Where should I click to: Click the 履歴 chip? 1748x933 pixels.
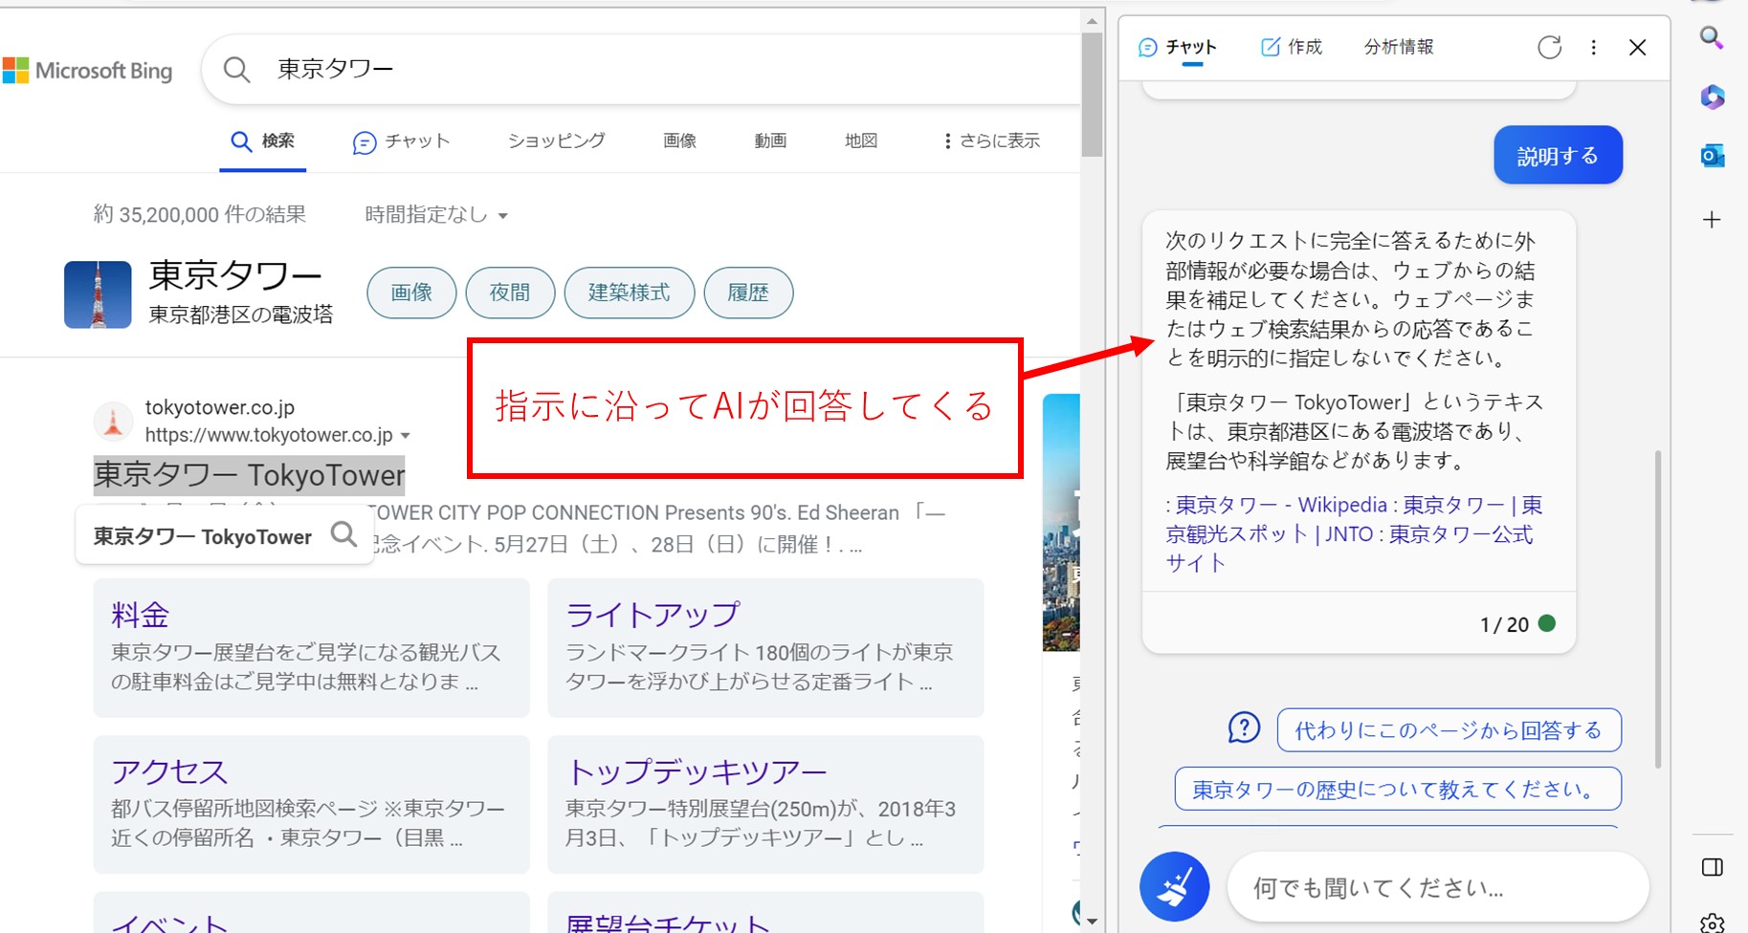[x=748, y=293]
